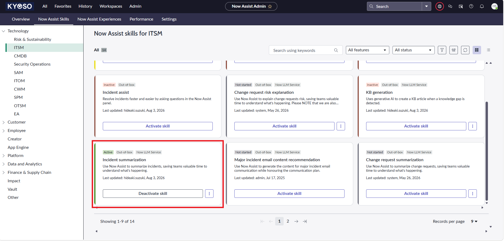Expand the Platform tree section
This screenshot has width=504, height=241.
[4, 156]
